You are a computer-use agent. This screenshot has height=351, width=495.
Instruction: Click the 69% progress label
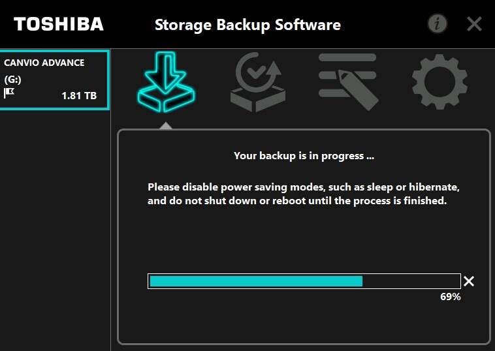[x=451, y=297]
